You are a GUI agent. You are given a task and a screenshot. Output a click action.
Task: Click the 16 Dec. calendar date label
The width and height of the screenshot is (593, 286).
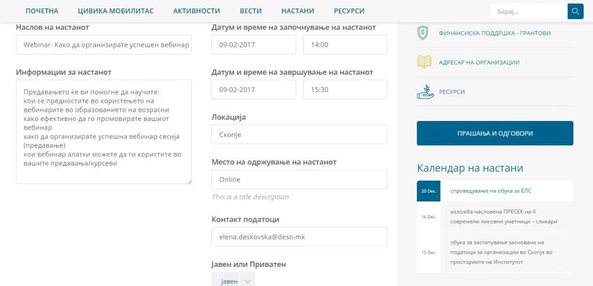tap(429, 217)
